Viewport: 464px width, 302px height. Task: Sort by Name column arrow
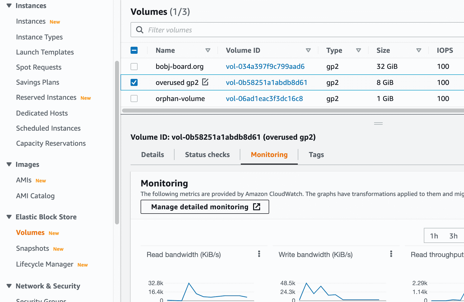(x=208, y=50)
